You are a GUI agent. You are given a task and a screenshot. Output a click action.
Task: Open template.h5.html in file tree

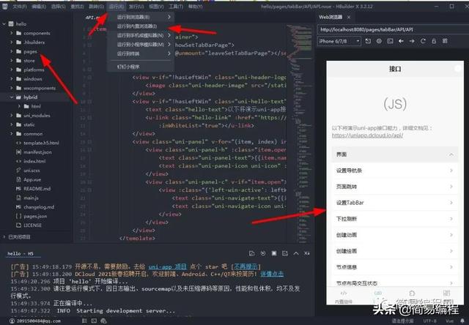[x=41, y=143]
